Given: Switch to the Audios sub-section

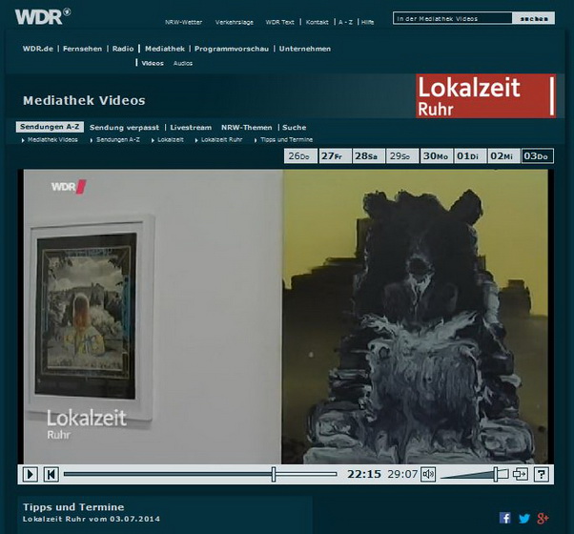Looking at the screenshot, I should [182, 63].
